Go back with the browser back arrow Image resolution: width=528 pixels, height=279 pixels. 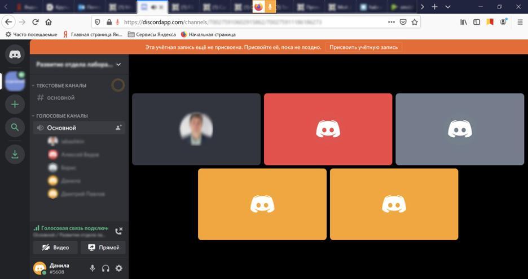pyautogui.click(x=8, y=22)
